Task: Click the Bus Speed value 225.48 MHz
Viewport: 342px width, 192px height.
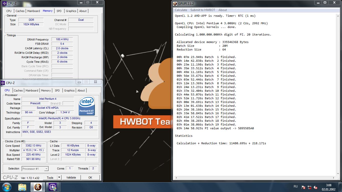Action: click(x=33, y=154)
